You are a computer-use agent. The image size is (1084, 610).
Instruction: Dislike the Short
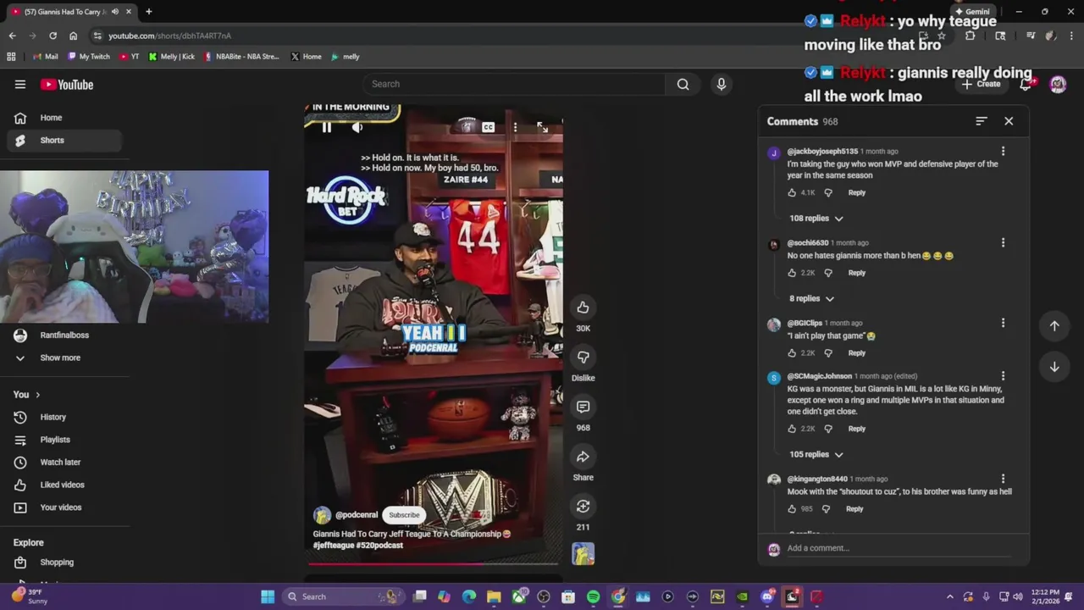click(x=583, y=357)
